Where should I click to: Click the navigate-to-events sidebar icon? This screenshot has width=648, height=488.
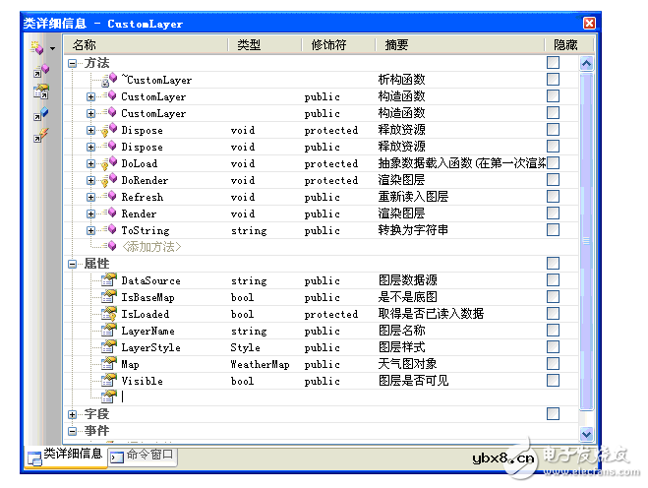[41, 135]
